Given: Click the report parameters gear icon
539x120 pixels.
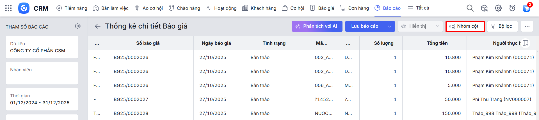Looking at the screenshot, I should tap(78, 26).
